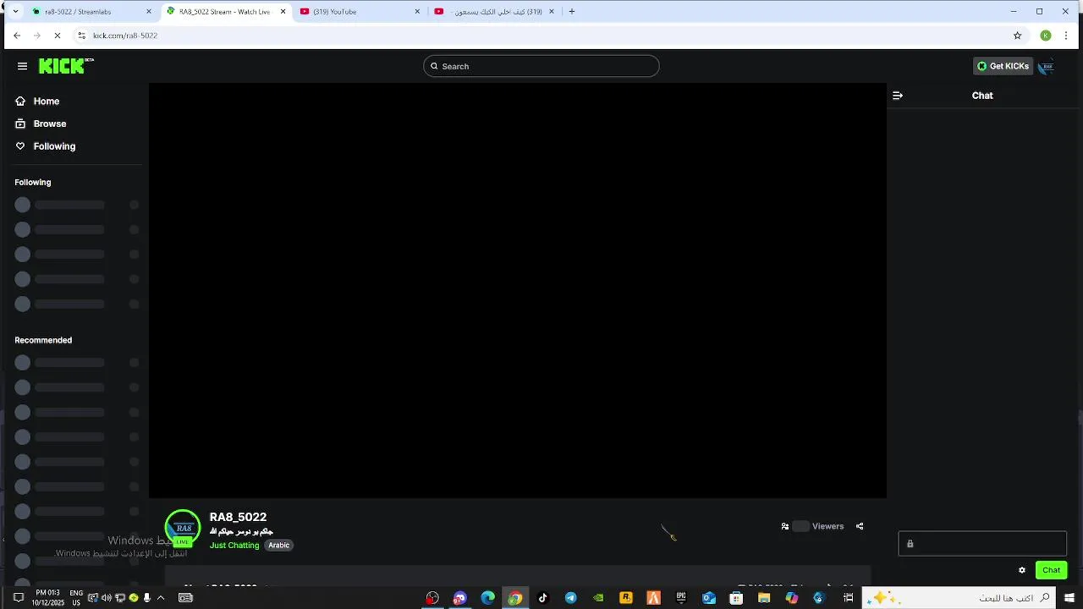The image size is (1083, 609).
Task: Open the Kick hamburger menu
Action: coord(22,66)
